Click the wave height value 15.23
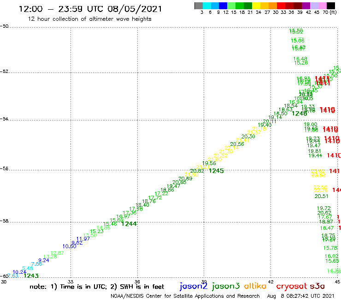The width and height of the screenshot is (341, 300). tap(97, 231)
